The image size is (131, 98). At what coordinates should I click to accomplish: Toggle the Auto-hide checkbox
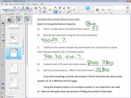coord(7,97)
